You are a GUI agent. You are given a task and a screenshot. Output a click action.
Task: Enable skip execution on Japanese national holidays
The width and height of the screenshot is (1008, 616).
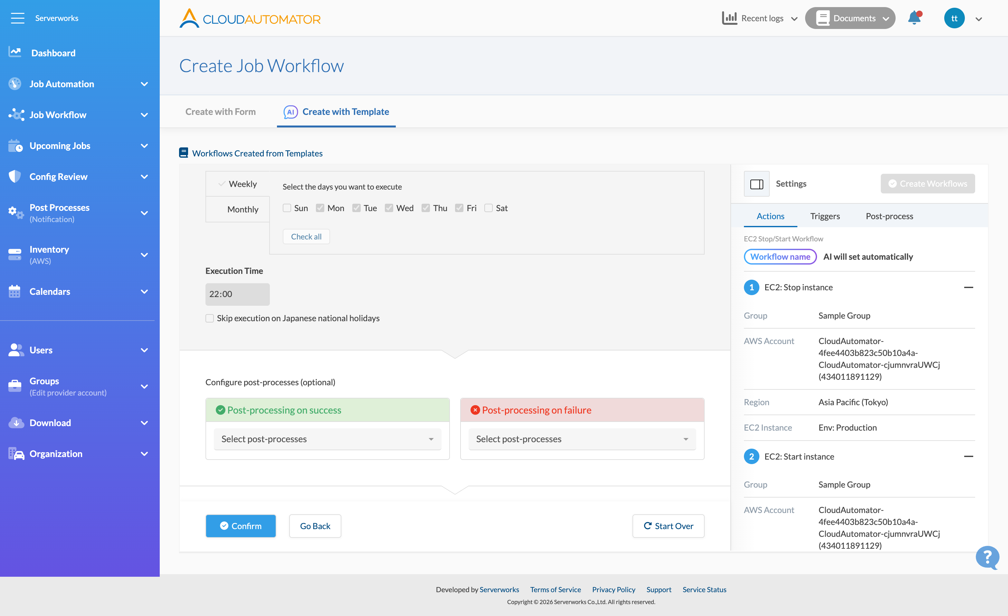(210, 318)
